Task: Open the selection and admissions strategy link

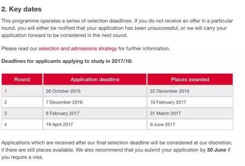Action: click(78, 48)
